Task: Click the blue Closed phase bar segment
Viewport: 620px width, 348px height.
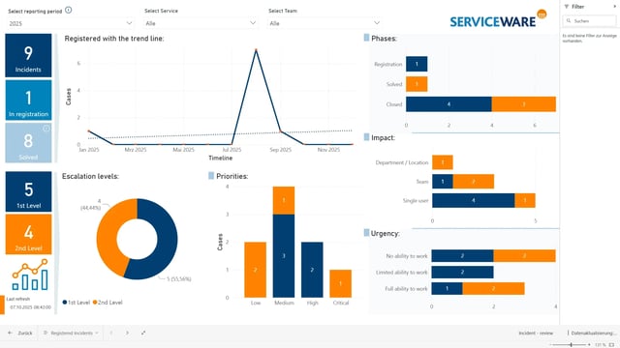Action: pyautogui.click(x=449, y=104)
